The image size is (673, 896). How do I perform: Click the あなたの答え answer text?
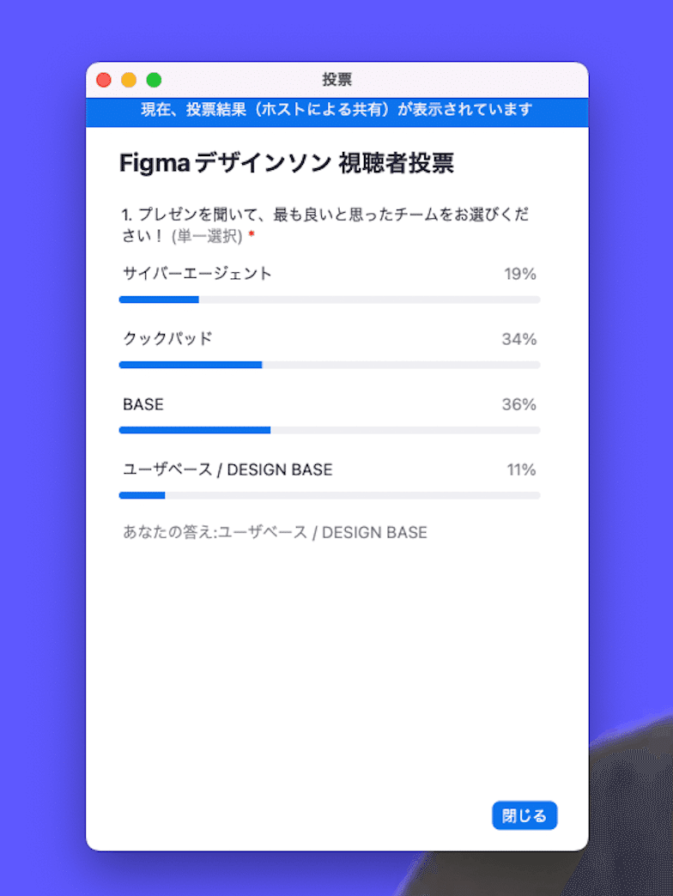(x=275, y=533)
